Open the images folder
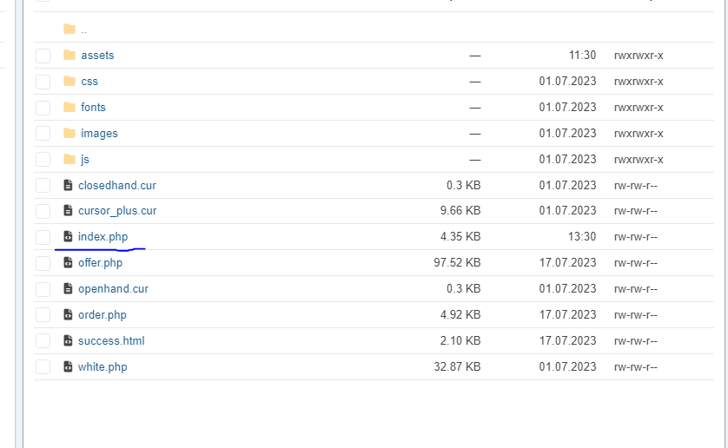728x448 pixels. 99,133
